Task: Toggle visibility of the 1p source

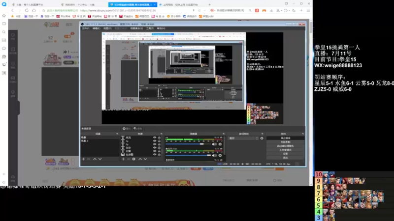Action: pyautogui.click(x=155, y=141)
